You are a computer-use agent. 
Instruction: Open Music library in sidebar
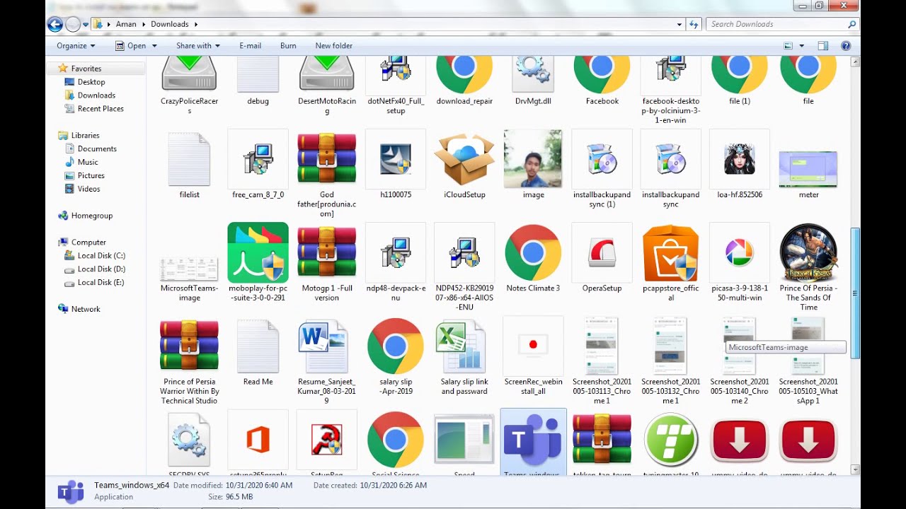88,162
